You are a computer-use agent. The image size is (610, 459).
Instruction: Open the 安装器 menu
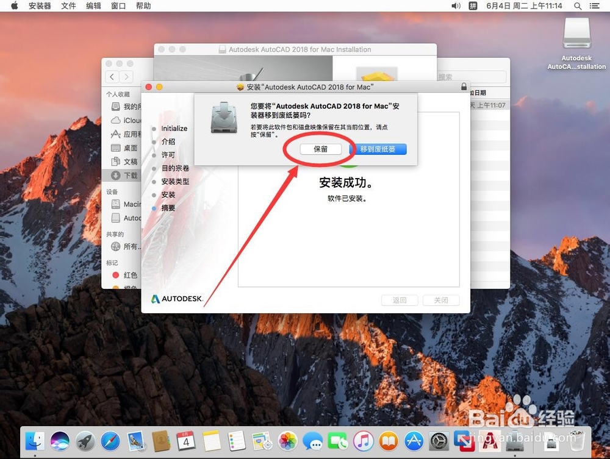(40, 5)
